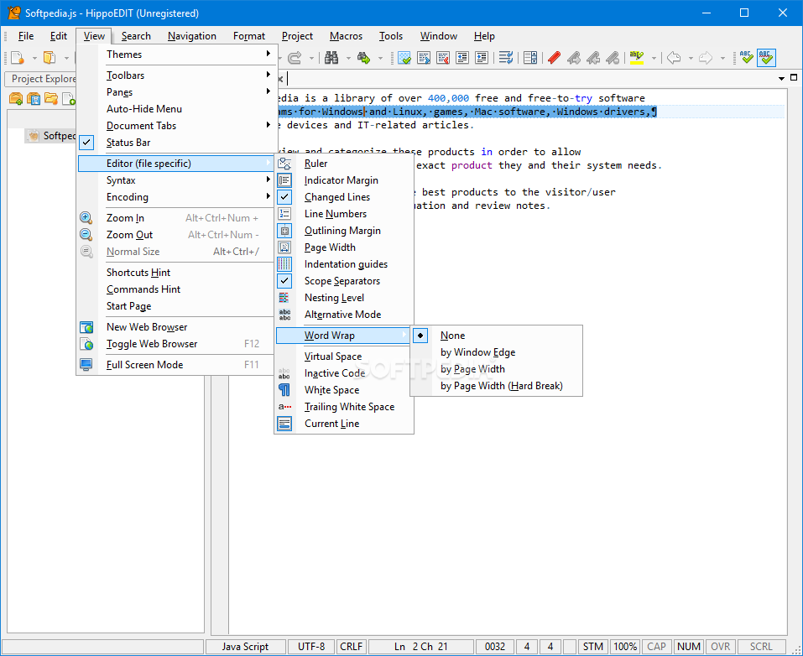Select the None word wrap radio option

(496, 336)
